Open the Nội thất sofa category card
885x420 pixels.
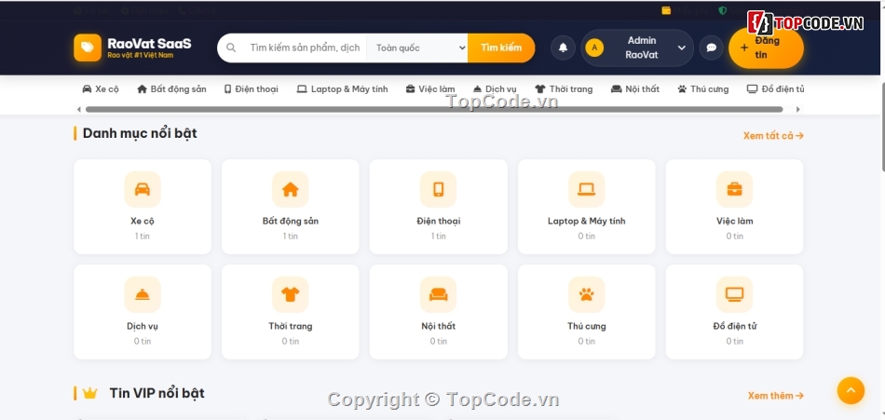click(439, 312)
